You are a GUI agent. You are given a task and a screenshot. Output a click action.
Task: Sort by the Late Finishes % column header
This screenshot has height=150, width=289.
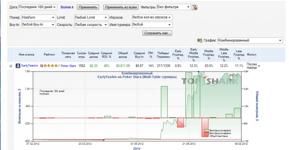point(239,55)
